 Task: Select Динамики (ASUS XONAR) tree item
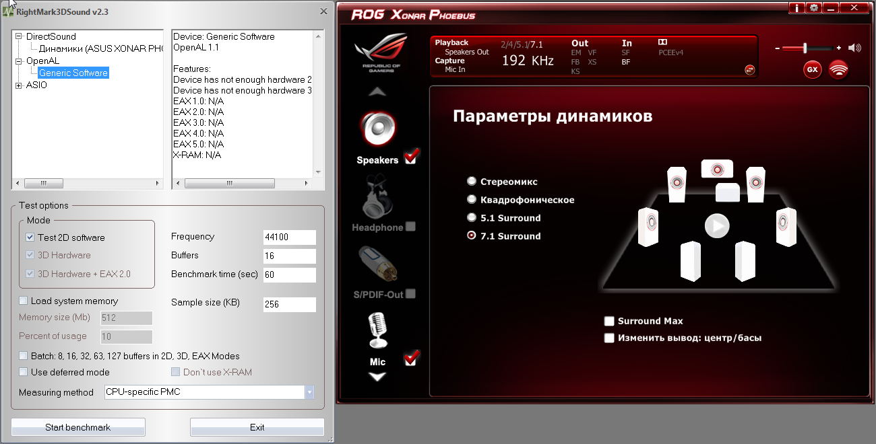pos(100,48)
